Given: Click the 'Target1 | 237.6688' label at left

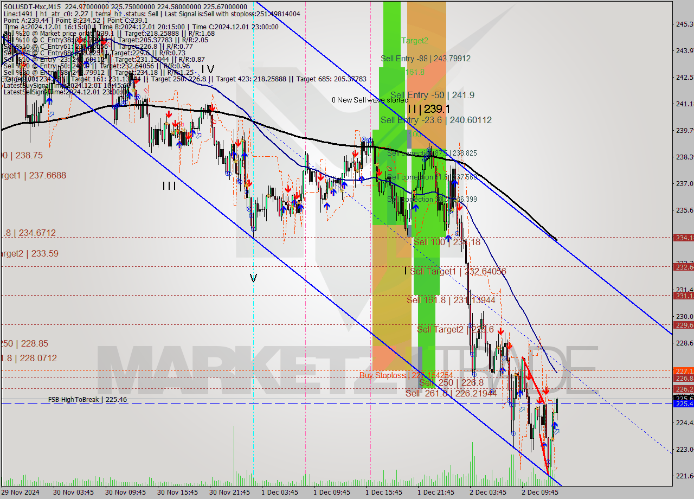Looking at the screenshot, I should click(x=33, y=175).
